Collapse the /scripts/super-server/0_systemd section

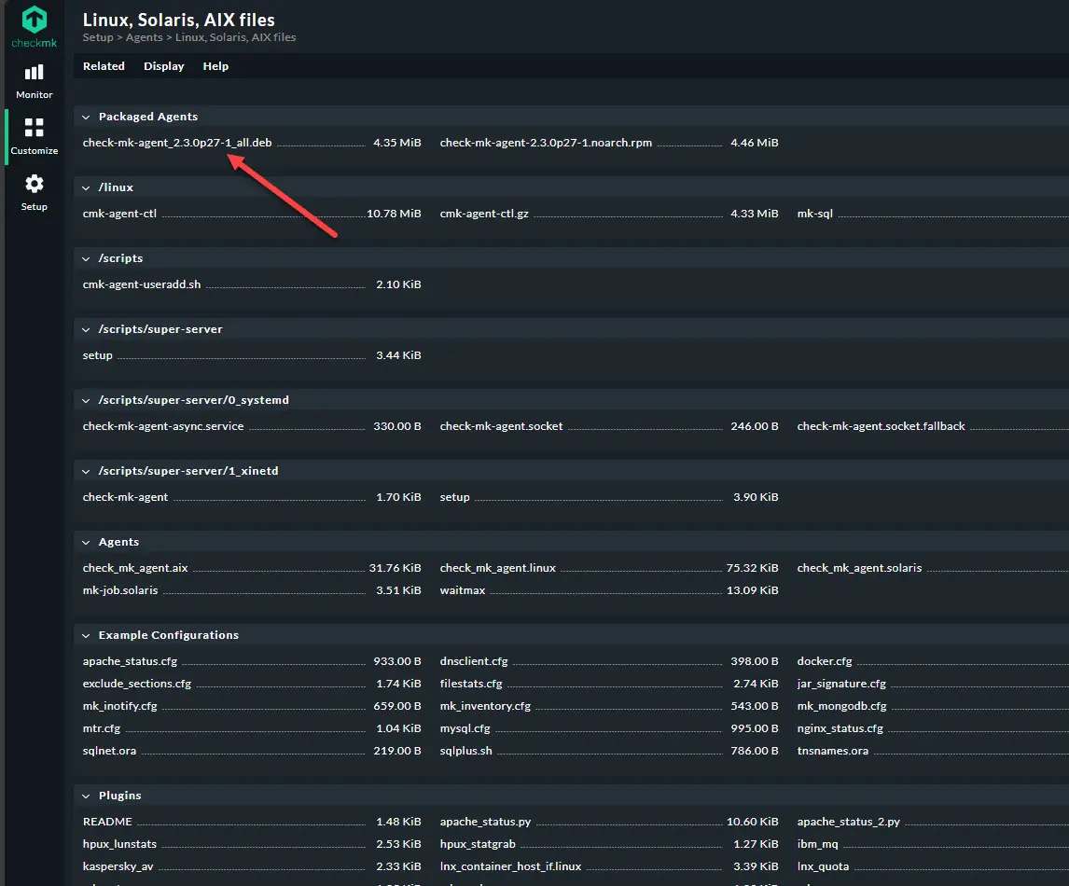pyautogui.click(x=86, y=401)
